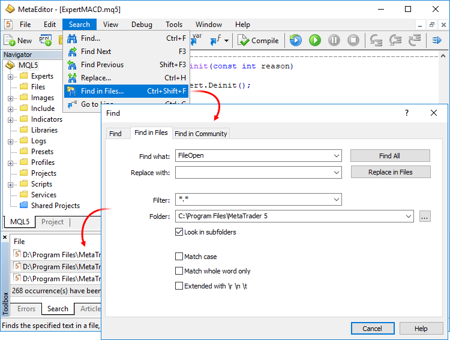Switch to Project tab in Navigator

52,222
